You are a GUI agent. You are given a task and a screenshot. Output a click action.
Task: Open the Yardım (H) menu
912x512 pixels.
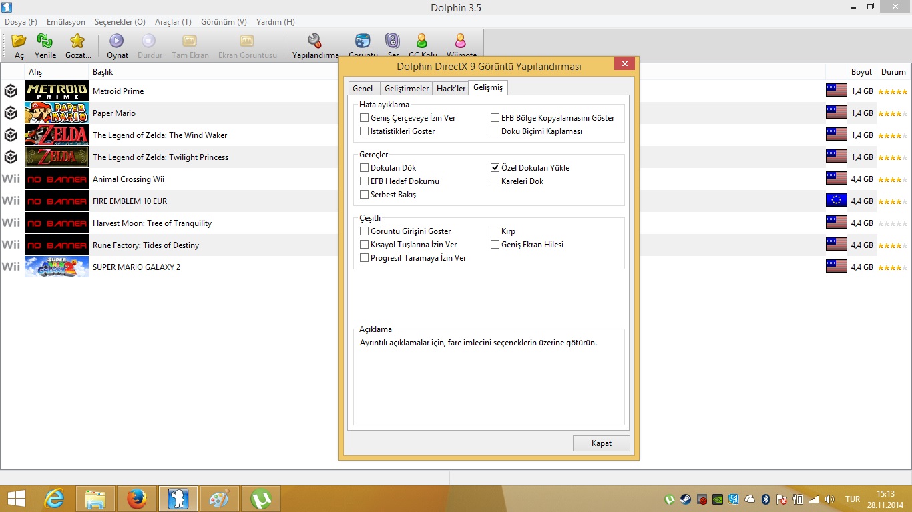point(276,22)
